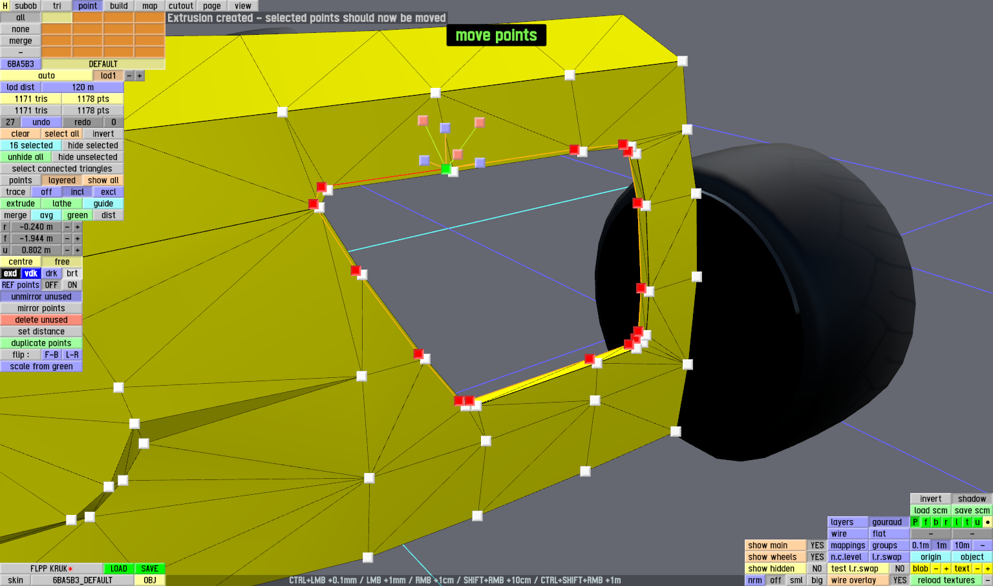This screenshot has width=993, height=586.
Task: Click the extrude button
Action: pyautogui.click(x=21, y=204)
